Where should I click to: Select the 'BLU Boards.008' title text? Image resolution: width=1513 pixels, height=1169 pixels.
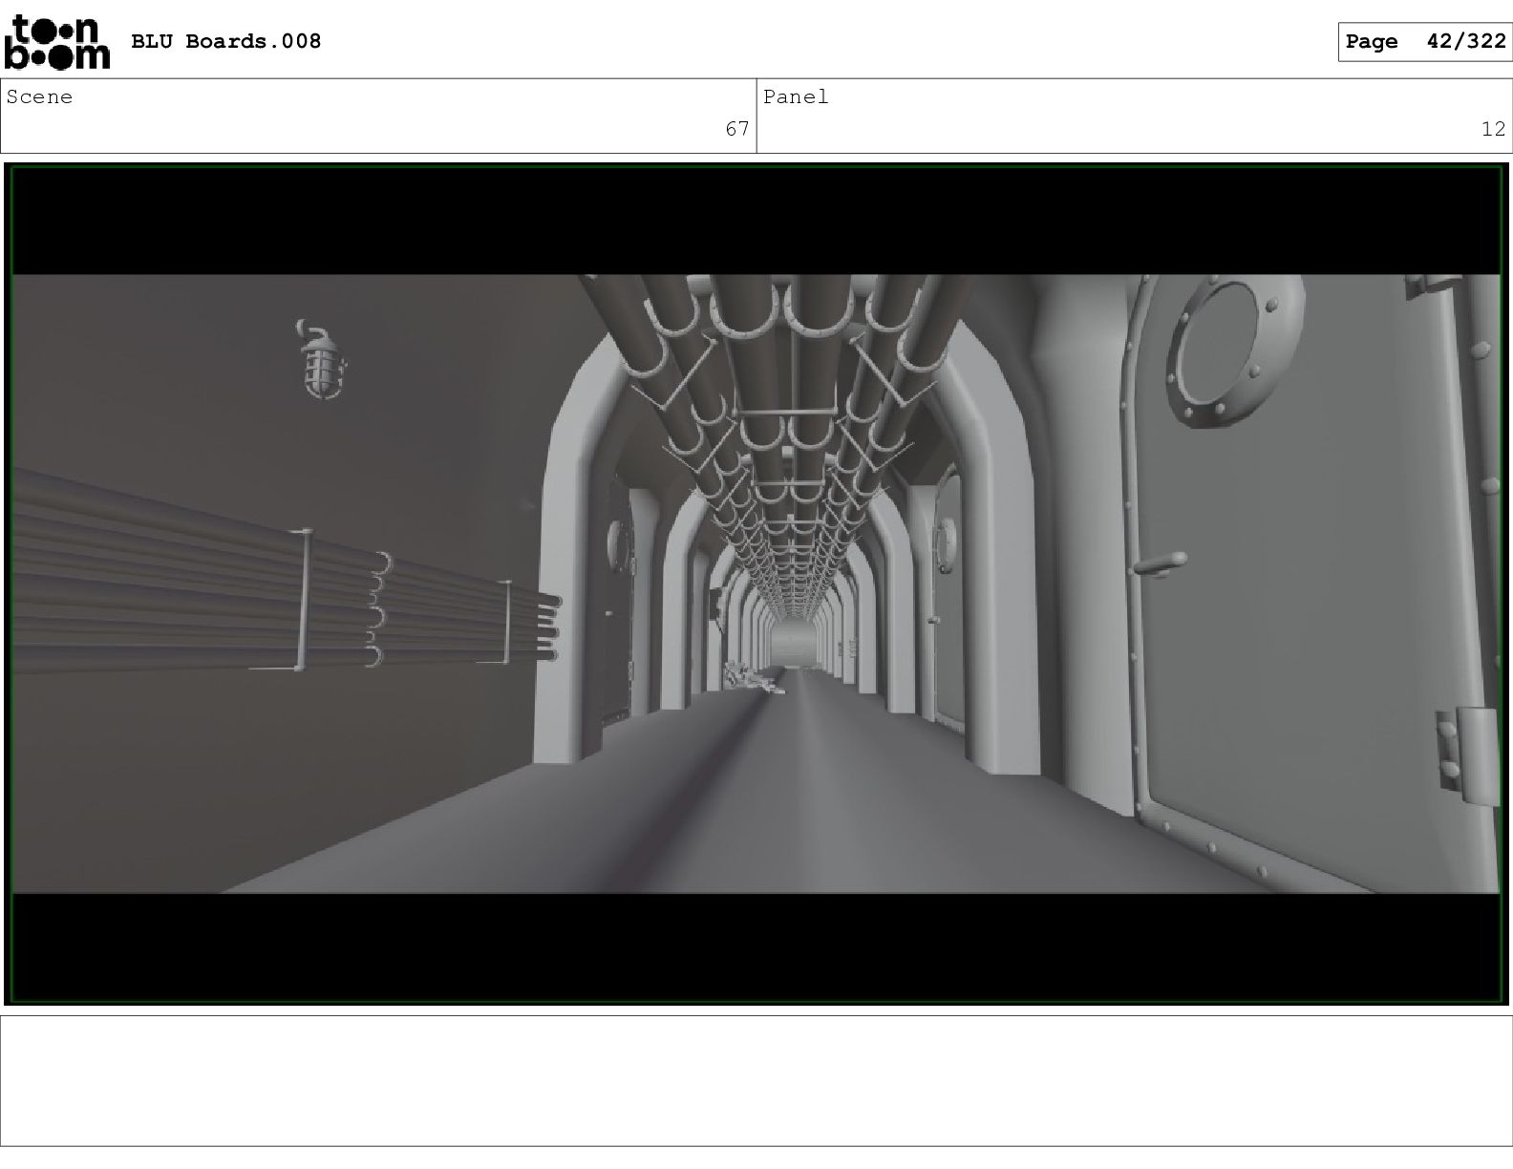point(225,41)
